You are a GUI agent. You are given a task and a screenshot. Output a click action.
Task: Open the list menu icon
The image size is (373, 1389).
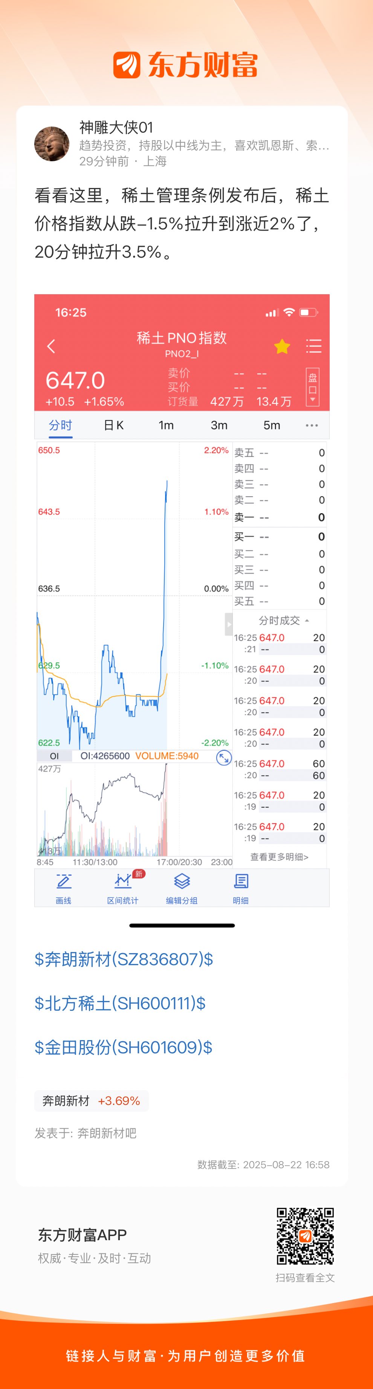point(314,345)
